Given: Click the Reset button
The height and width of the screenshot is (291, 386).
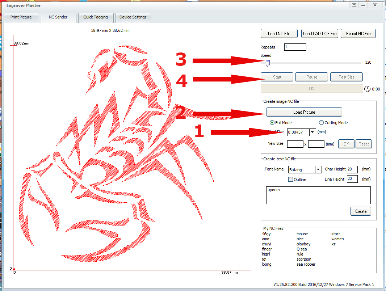Looking at the screenshot, I should click(x=364, y=144).
